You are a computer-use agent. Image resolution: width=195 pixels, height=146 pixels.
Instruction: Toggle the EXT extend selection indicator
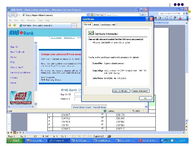pos(84,136)
